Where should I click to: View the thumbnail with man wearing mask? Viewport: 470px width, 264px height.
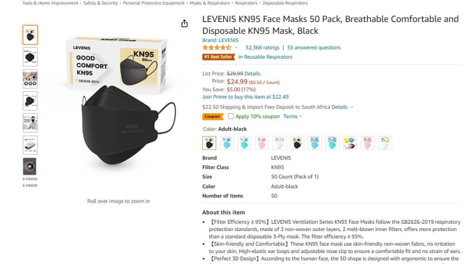click(x=30, y=123)
